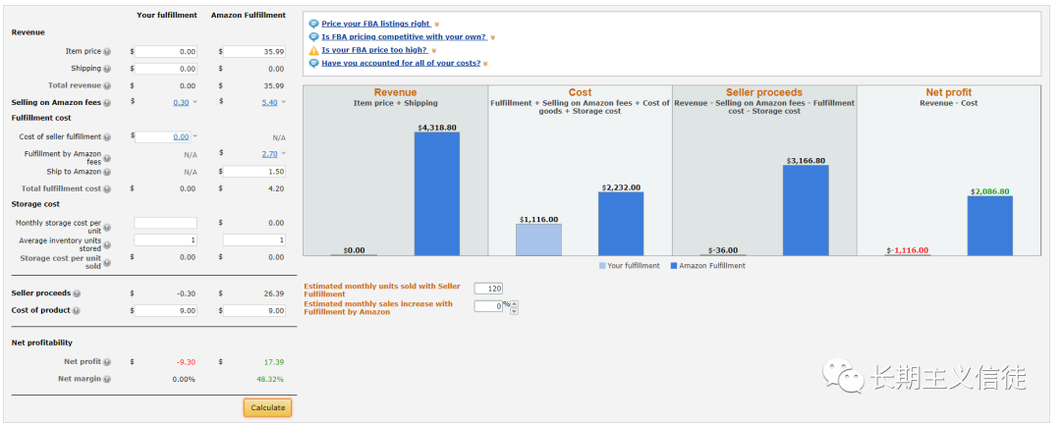
Task: Open the 'Is FBA pricing competitive with your own?' link
Action: point(404,37)
